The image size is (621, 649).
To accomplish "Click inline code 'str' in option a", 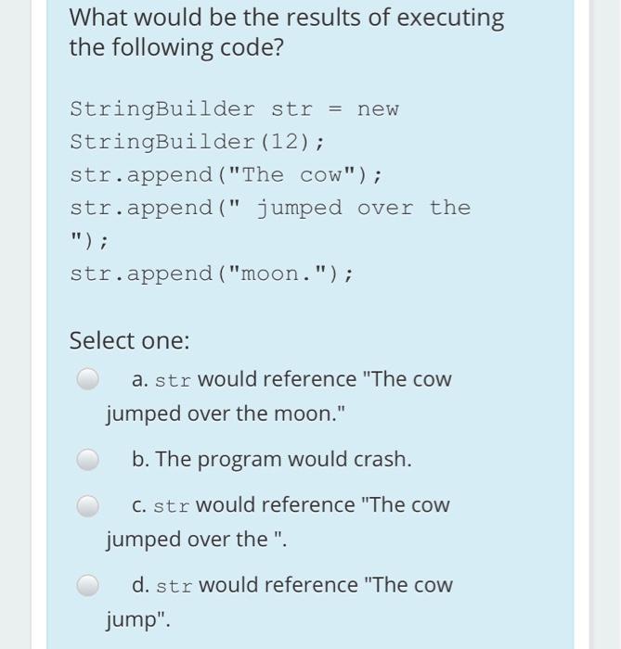I will [173, 381].
